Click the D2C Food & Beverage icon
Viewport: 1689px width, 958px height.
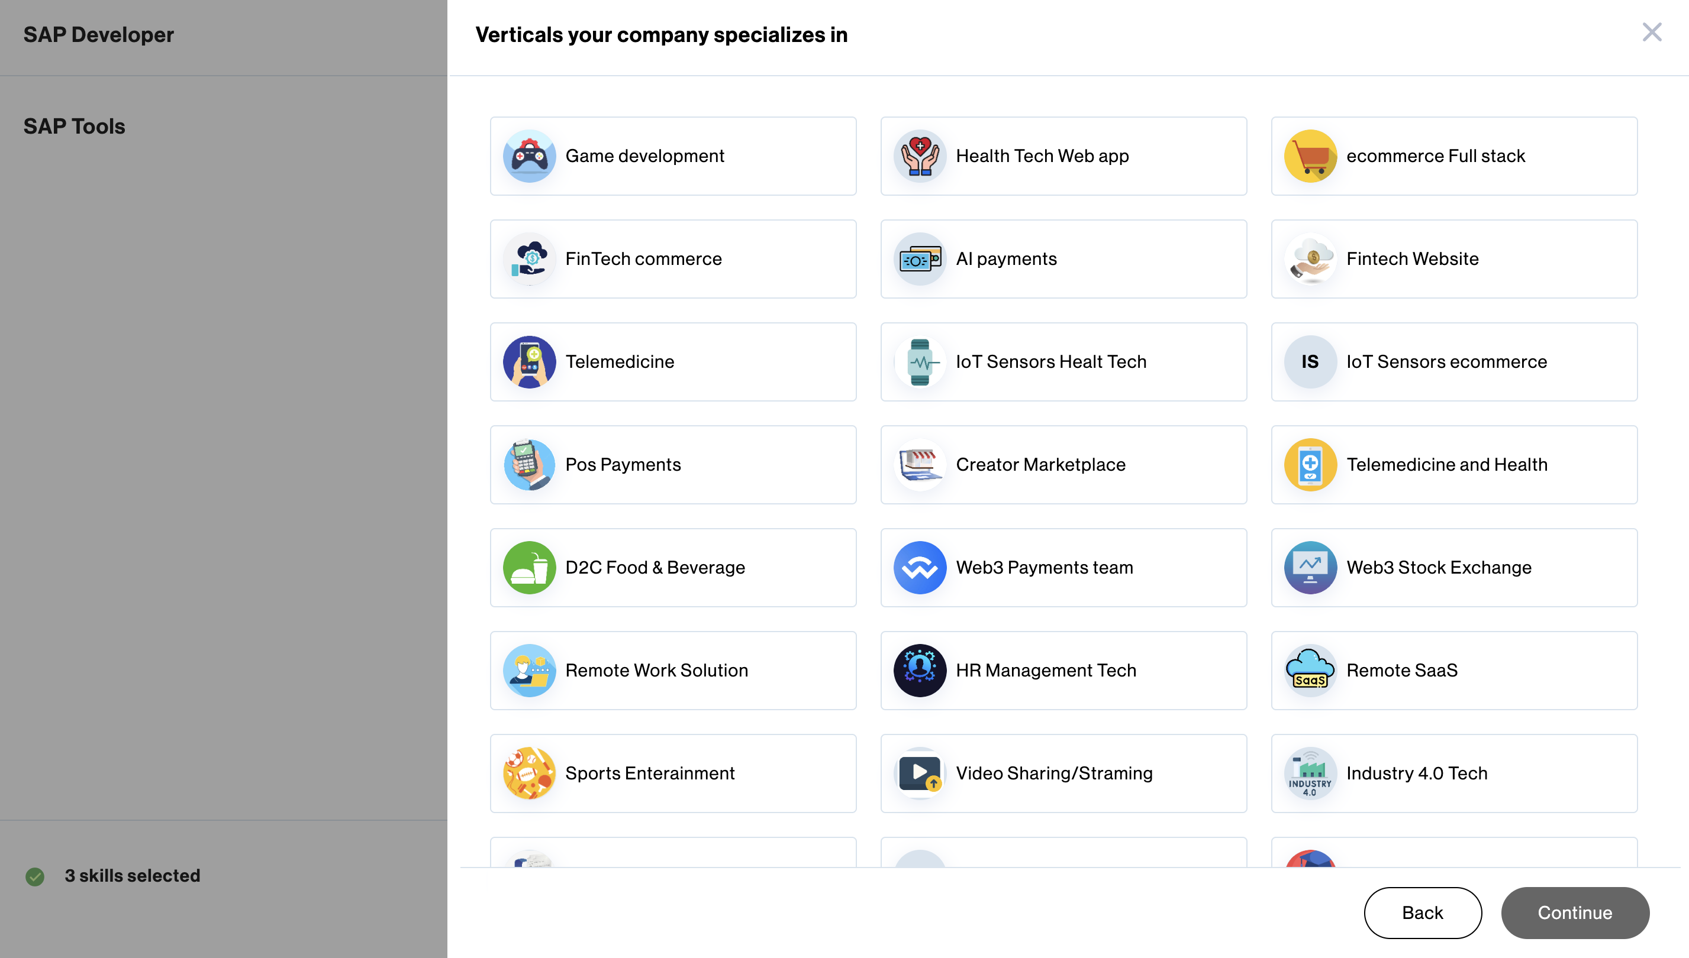coord(530,568)
